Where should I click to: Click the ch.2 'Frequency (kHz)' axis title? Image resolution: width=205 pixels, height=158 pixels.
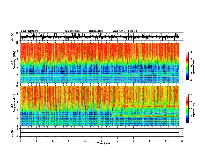pos(14,103)
